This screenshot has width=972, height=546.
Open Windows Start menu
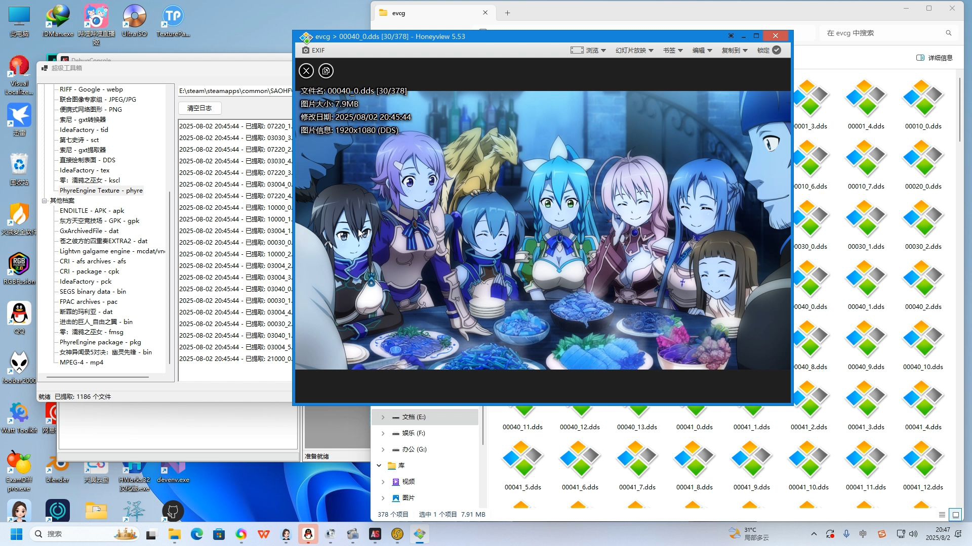click(x=16, y=534)
